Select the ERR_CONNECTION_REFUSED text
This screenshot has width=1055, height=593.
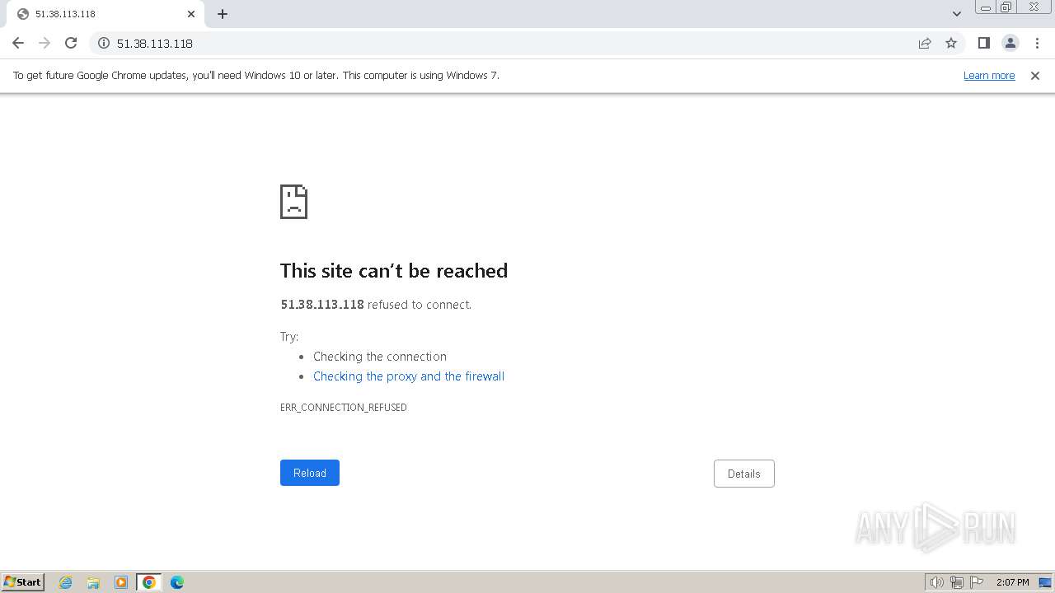click(344, 408)
